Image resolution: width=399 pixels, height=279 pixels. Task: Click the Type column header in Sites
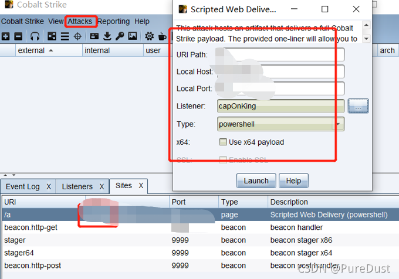243,202
